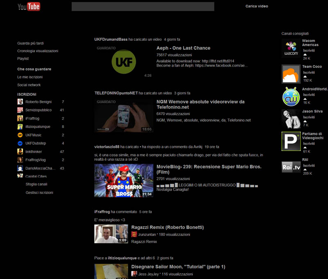Open Carica video upload link
This screenshot has height=279, width=328.
pyautogui.click(x=257, y=6)
